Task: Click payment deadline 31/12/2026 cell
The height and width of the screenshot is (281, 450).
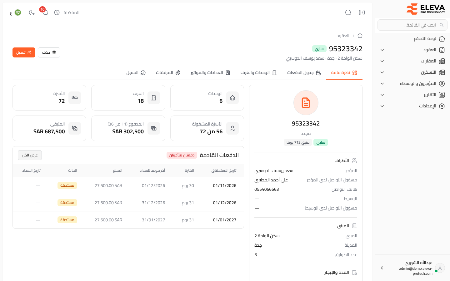Action: 153,203
